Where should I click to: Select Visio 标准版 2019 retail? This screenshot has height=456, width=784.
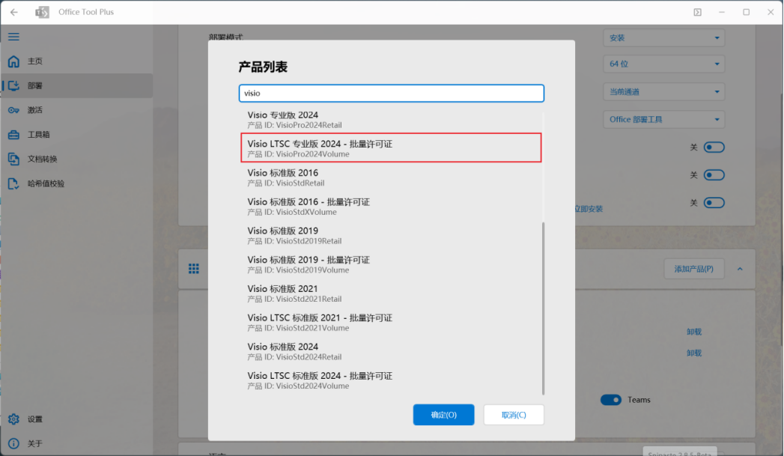click(x=391, y=236)
